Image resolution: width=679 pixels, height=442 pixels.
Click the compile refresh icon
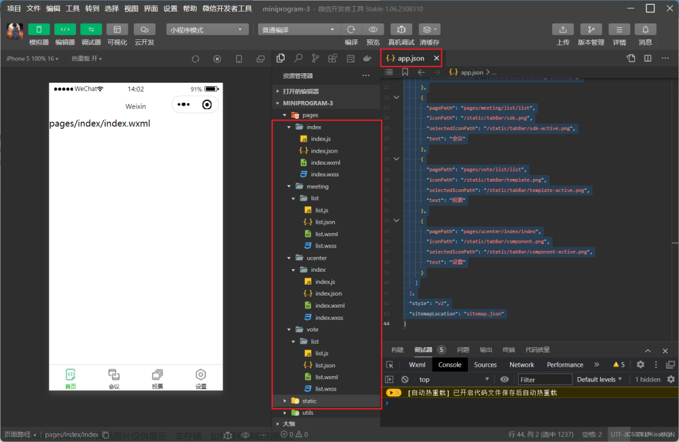point(351,29)
